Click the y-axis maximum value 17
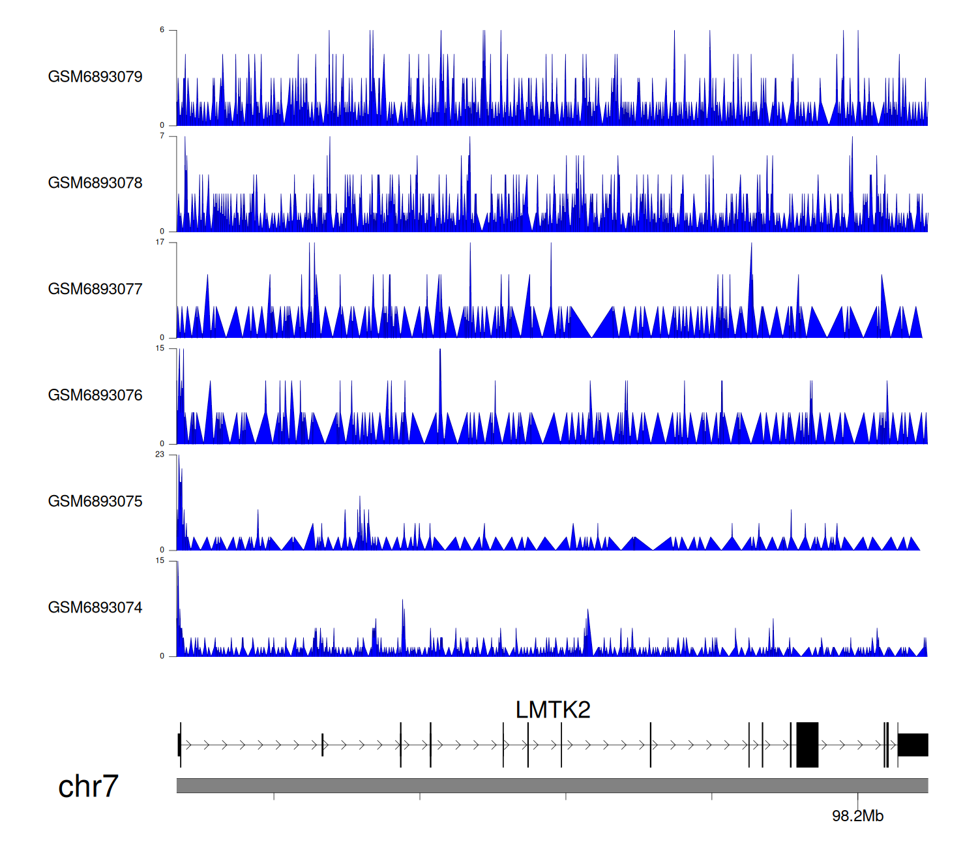Viewport: 978px width, 861px height. point(160,243)
